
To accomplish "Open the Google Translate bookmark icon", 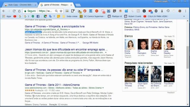I will (x=50, y=16).
